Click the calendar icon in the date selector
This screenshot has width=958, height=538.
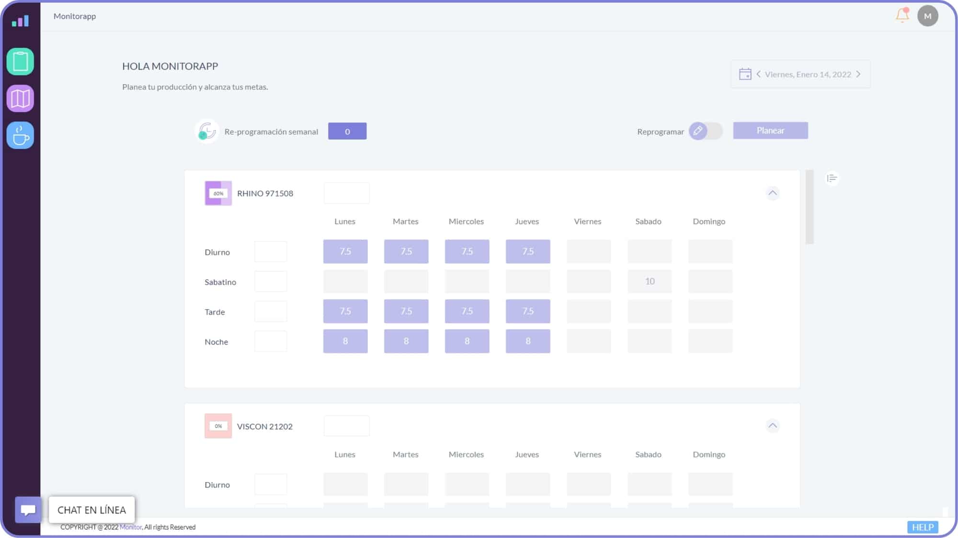pos(745,74)
